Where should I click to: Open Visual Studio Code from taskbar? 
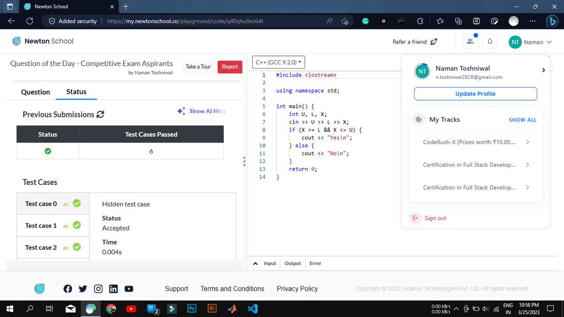point(252,309)
